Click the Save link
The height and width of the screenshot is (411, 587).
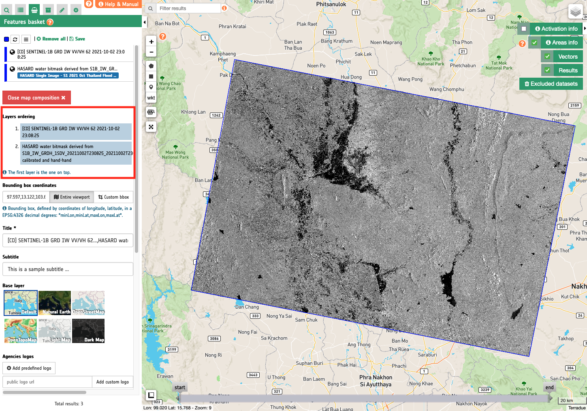pyautogui.click(x=77, y=39)
